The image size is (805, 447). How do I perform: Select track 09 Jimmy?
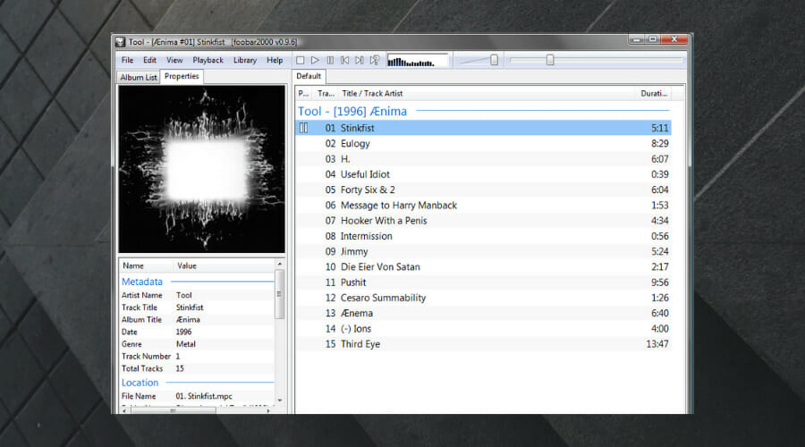[x=484, y=251]
